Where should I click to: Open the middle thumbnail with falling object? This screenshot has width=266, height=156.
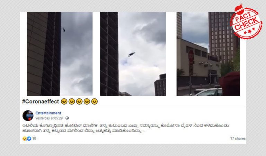pyautogui.click(x=133, y=54)
